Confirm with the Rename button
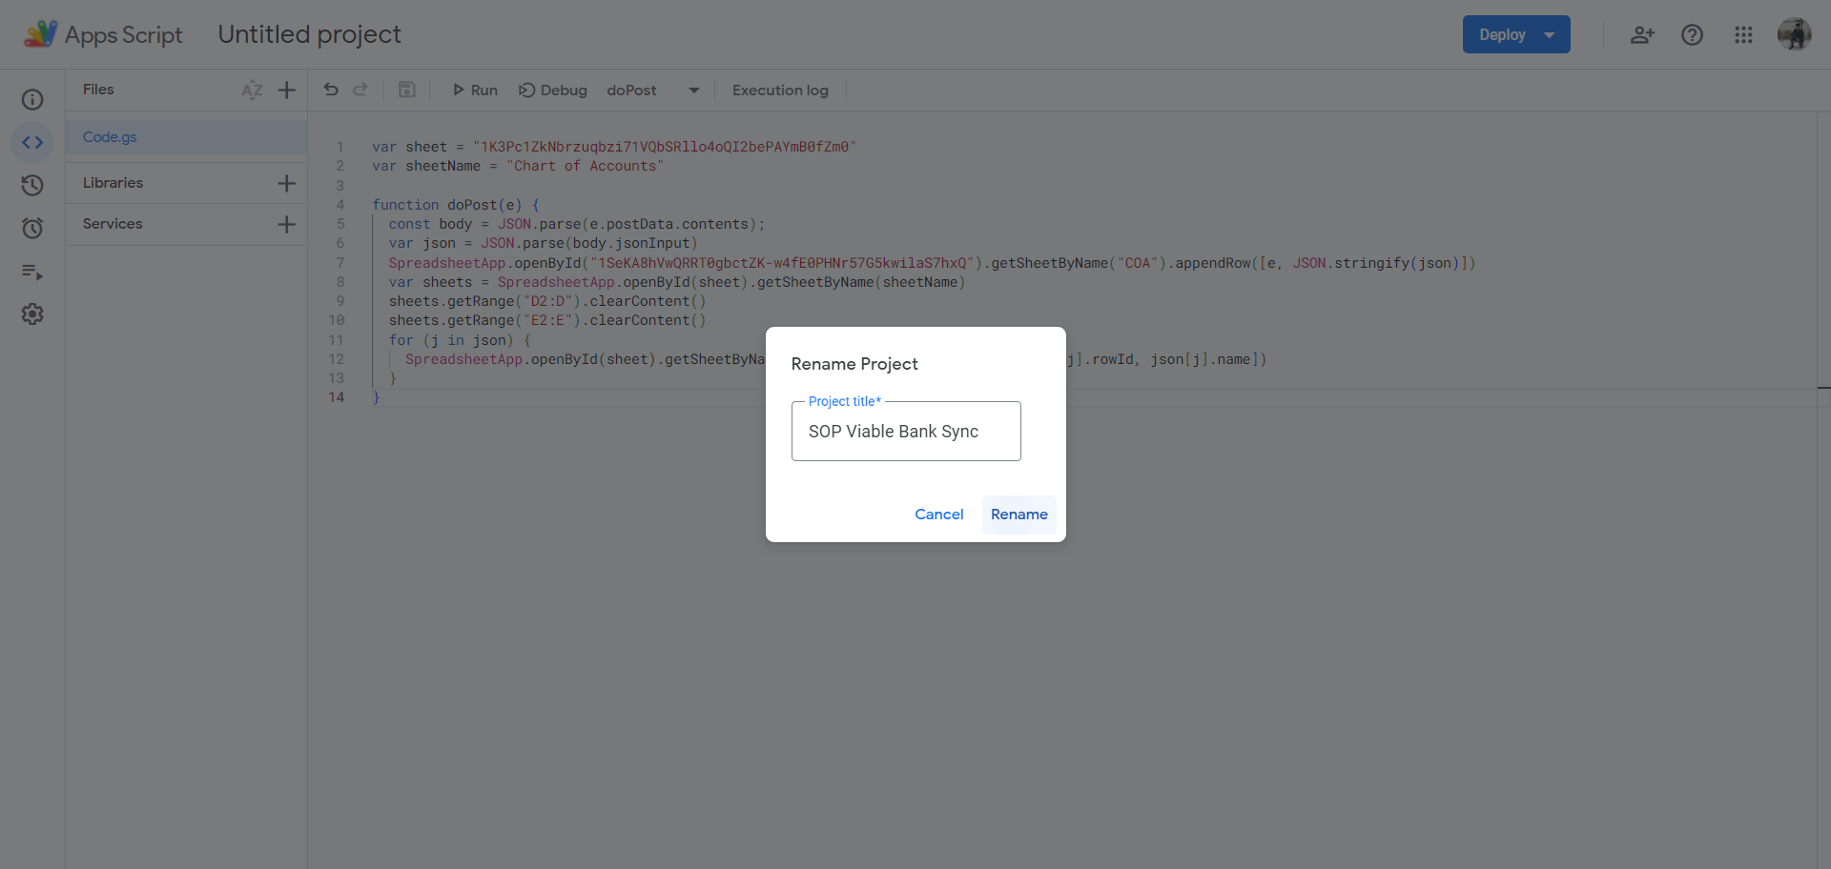The height and width of the screenshot is (869, 1831). (1019, 515)
